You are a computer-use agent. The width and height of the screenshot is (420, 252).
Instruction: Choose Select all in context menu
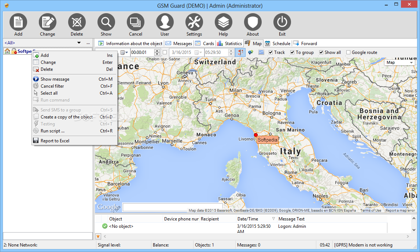[74, 93]
